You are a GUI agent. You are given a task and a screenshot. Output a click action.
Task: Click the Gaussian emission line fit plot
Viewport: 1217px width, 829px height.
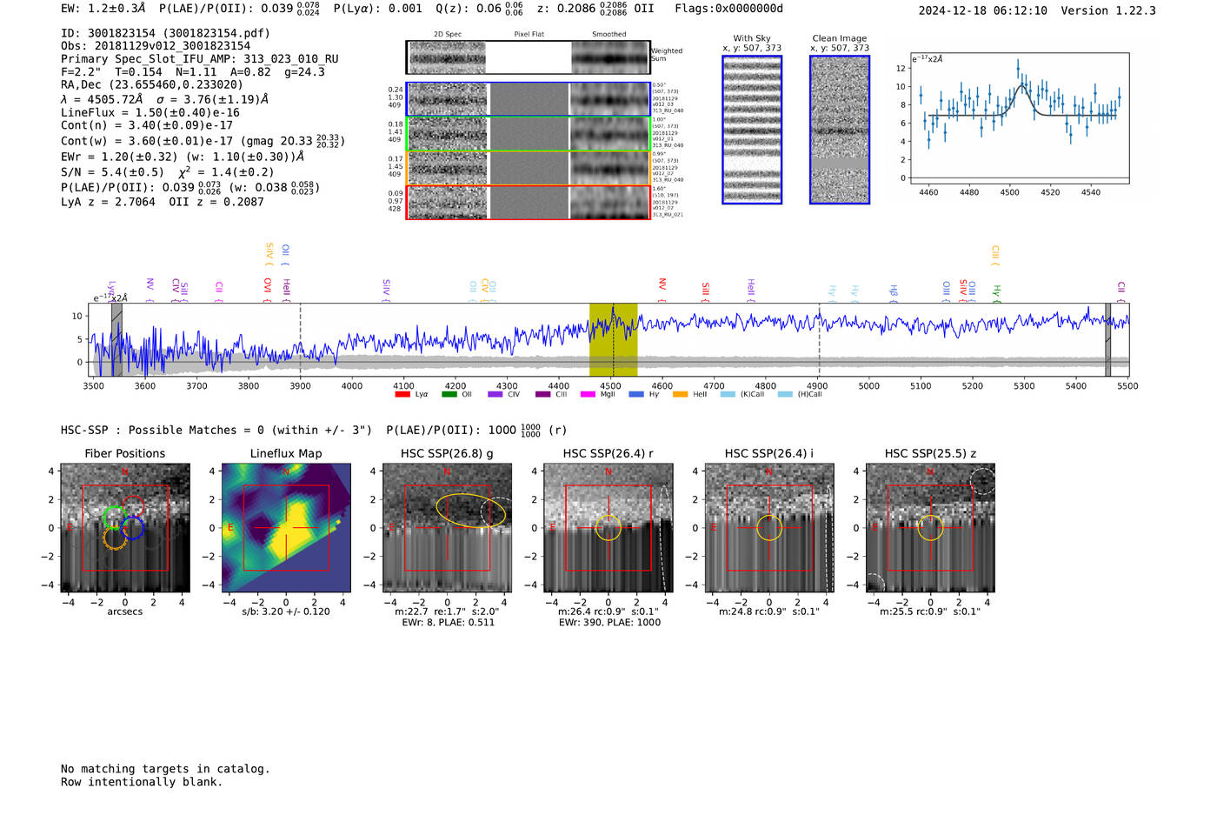[1020, 118]
